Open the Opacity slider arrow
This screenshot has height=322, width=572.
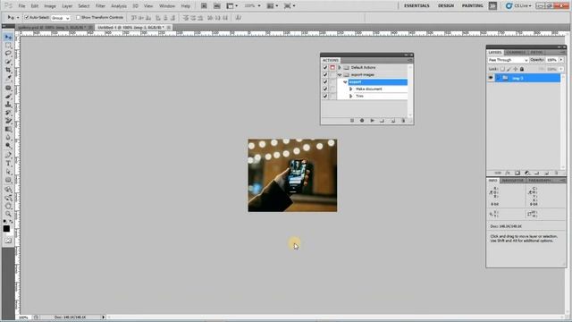click(561, 60)
